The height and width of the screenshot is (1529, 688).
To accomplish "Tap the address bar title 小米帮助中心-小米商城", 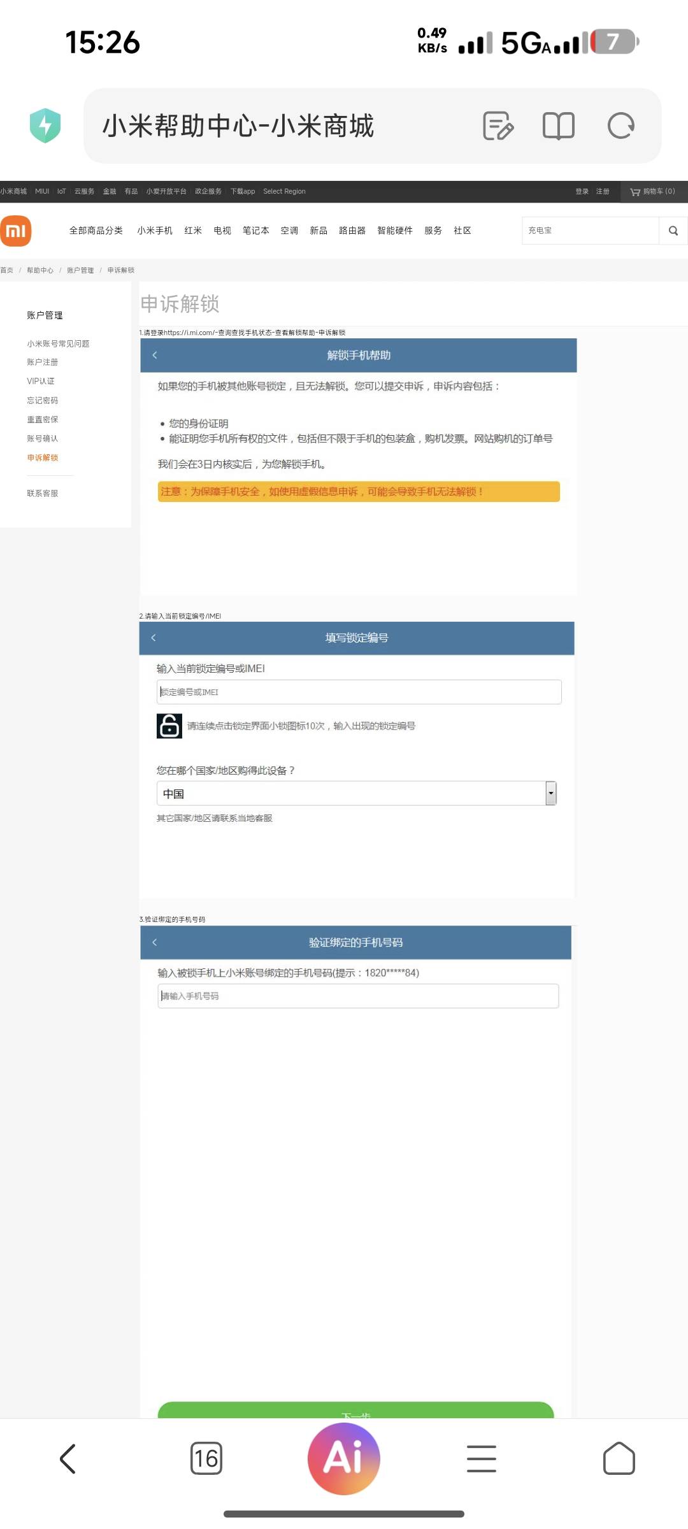I will 238,126.
